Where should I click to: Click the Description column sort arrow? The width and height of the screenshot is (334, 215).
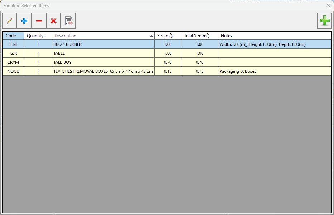pos(151,36)
